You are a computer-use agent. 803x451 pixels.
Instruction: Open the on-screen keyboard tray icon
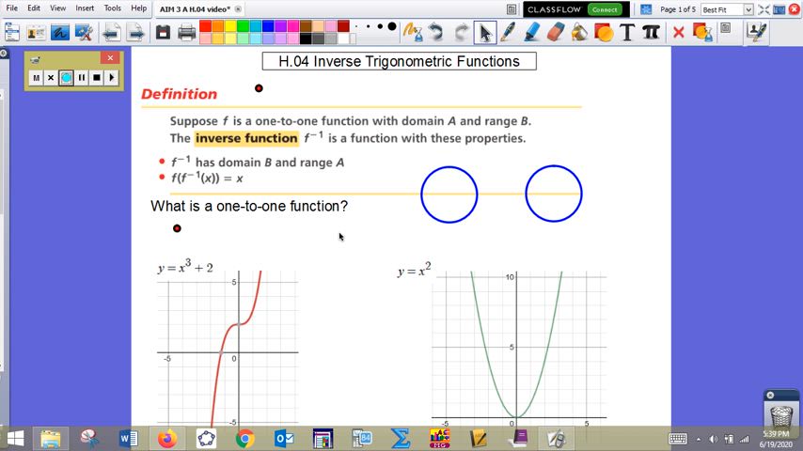click(x=678, y=439)
